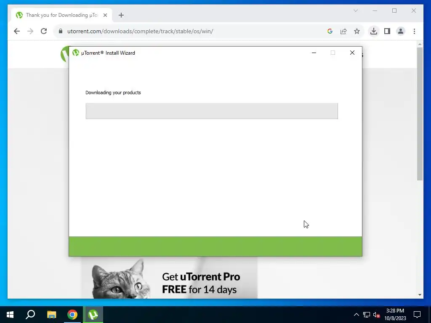Toggle Chrome side panel

(387, 31)
